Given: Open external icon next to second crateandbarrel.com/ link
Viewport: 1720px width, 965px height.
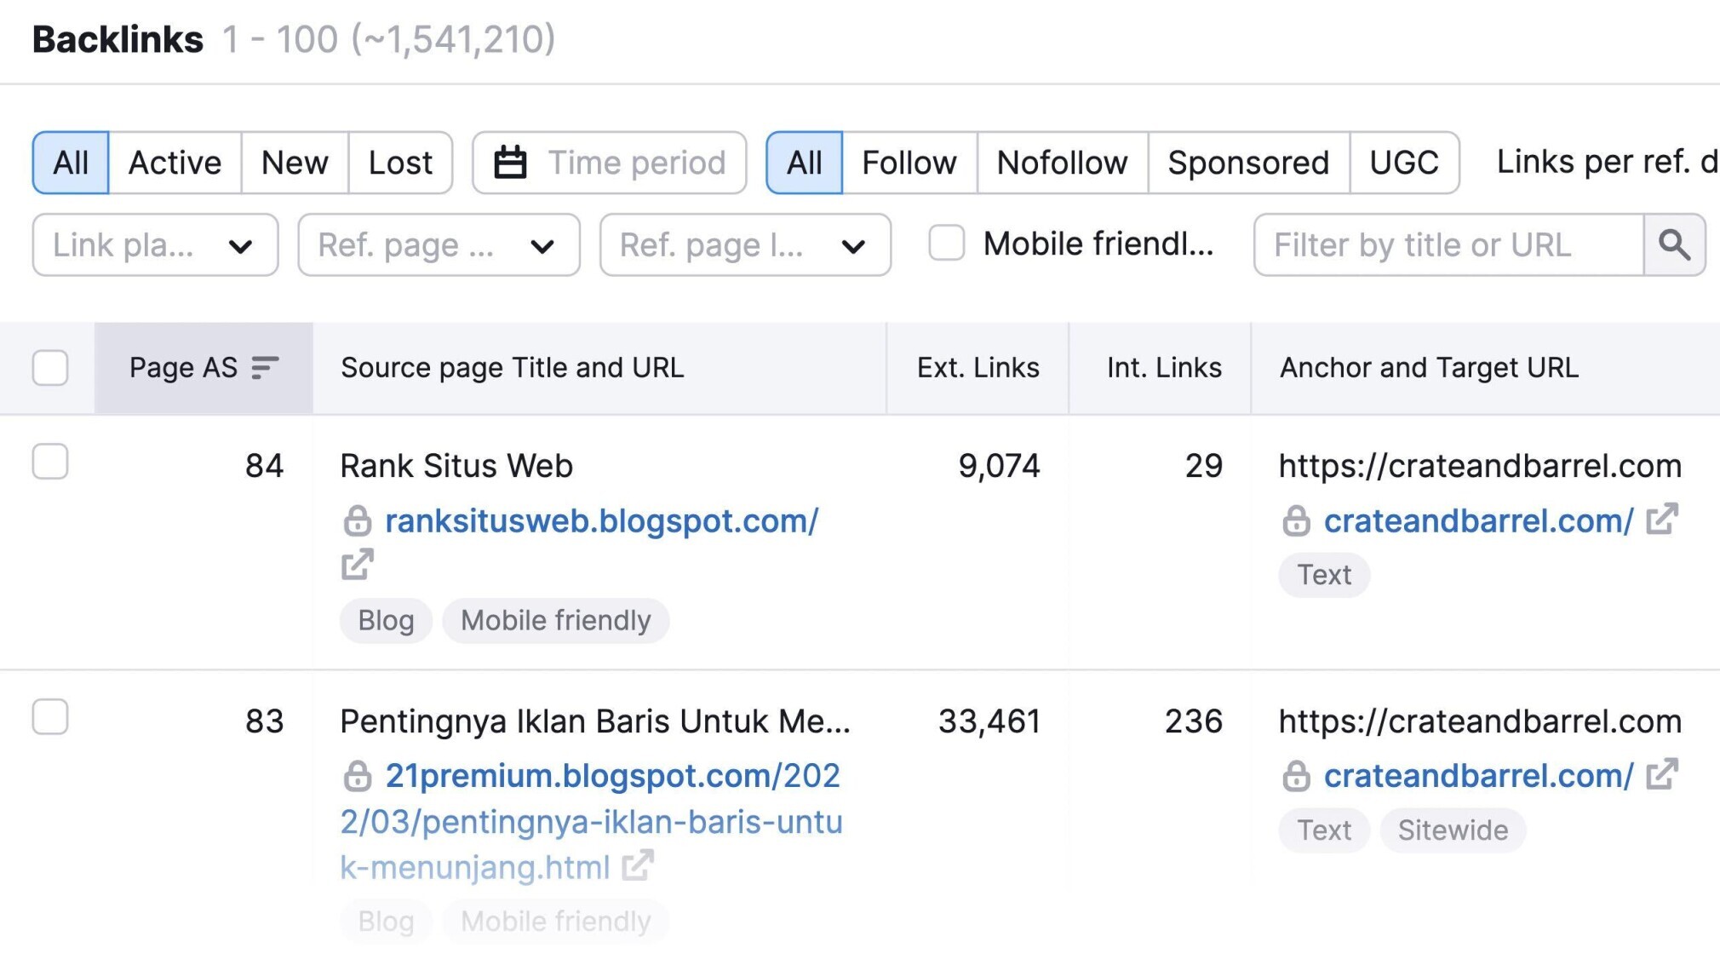Looking at the screenshot, I should [x=1661, y=775].
